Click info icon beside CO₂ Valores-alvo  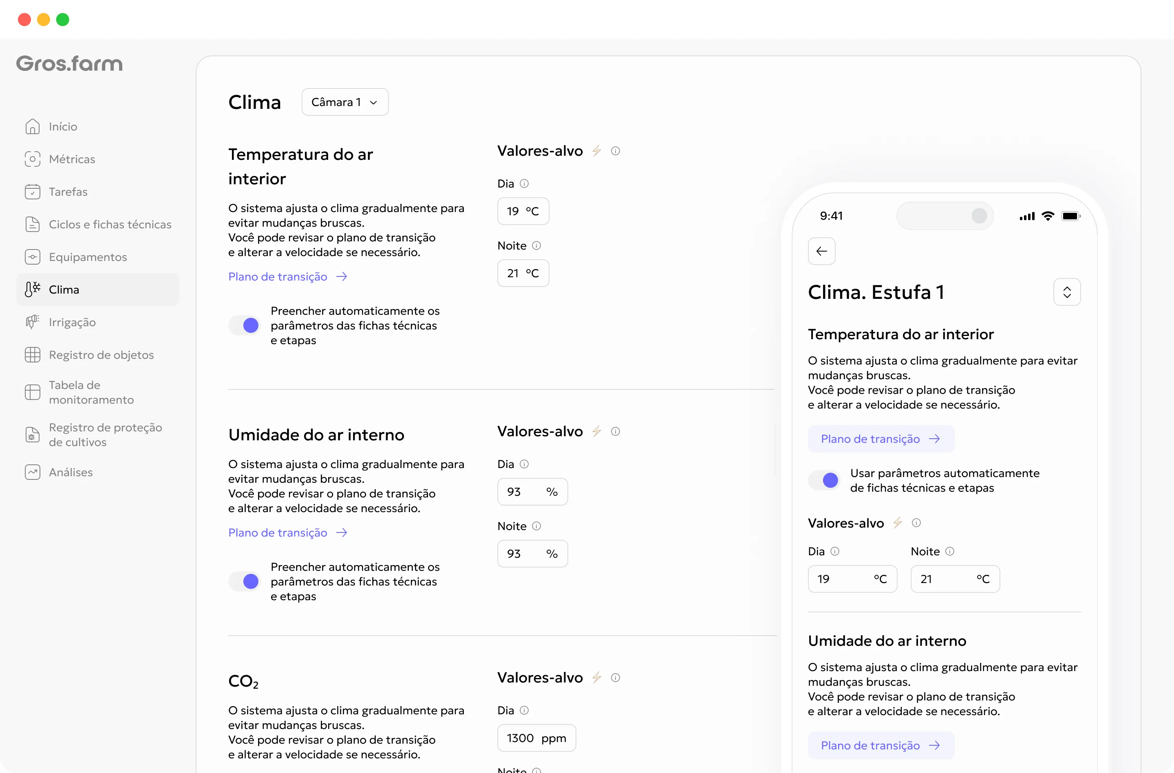(616, 677)
